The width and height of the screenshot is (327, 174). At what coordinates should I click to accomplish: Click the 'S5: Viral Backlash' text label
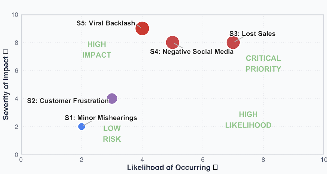point(106,23)
